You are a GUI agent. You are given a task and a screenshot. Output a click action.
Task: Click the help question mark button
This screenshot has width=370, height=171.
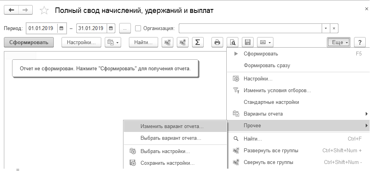(360, 42)
